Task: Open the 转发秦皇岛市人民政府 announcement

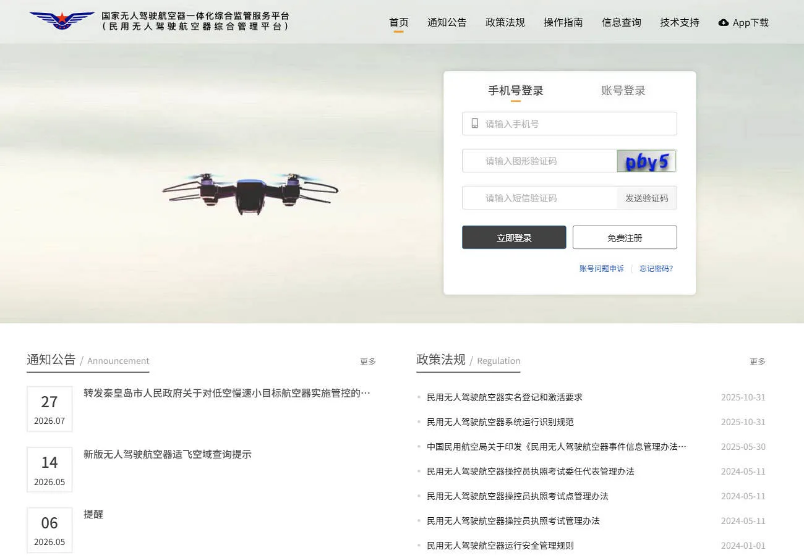Action: 227,393
